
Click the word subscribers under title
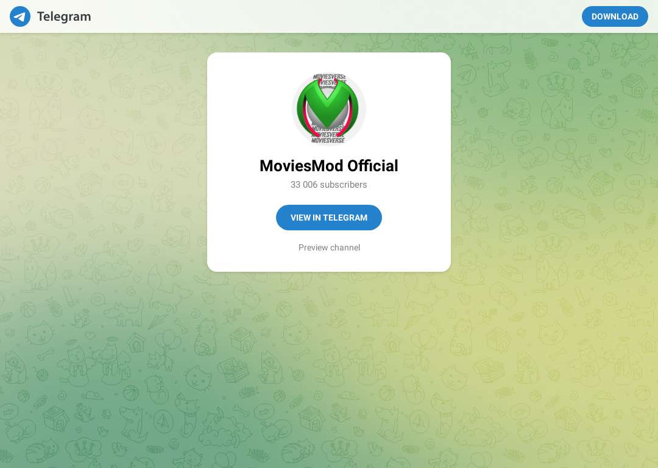pos(343,185)
